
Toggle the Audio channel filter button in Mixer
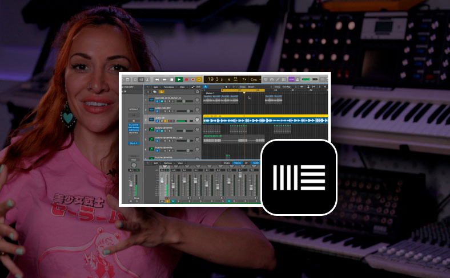point(255,163)
